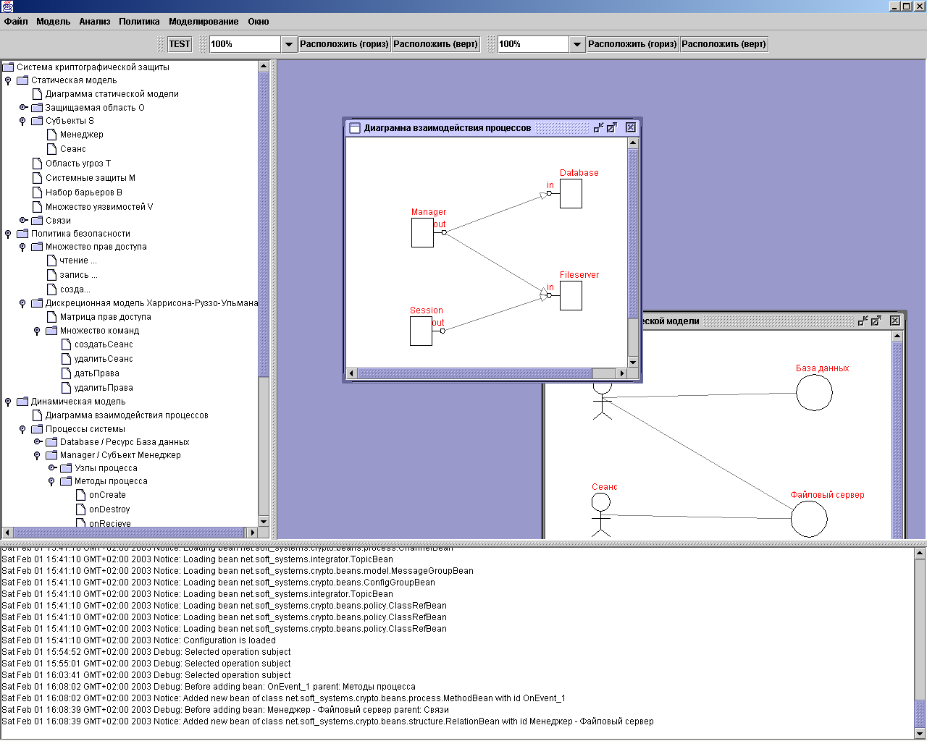Expand Database / Ресурс База данных node

pos(38,441)
